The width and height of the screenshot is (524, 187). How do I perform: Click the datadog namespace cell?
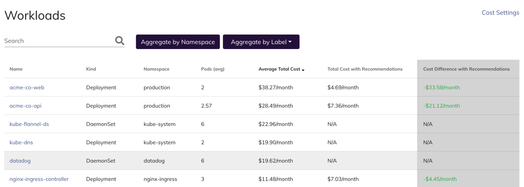(154, 161)
